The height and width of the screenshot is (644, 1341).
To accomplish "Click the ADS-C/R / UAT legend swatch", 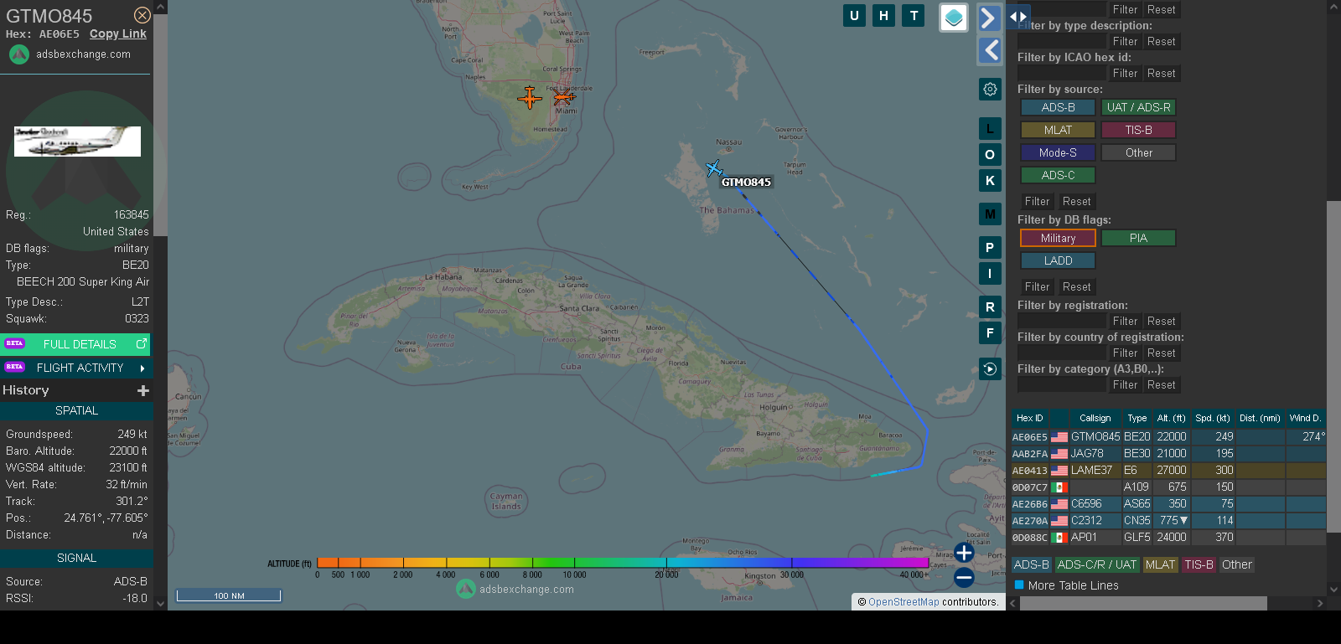I will tap(1096, 564).
